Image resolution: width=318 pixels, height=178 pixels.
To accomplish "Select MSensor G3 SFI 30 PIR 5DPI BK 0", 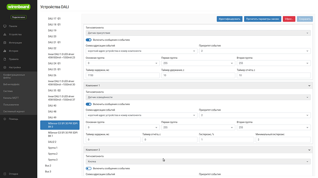I will (x=59, y=125).
